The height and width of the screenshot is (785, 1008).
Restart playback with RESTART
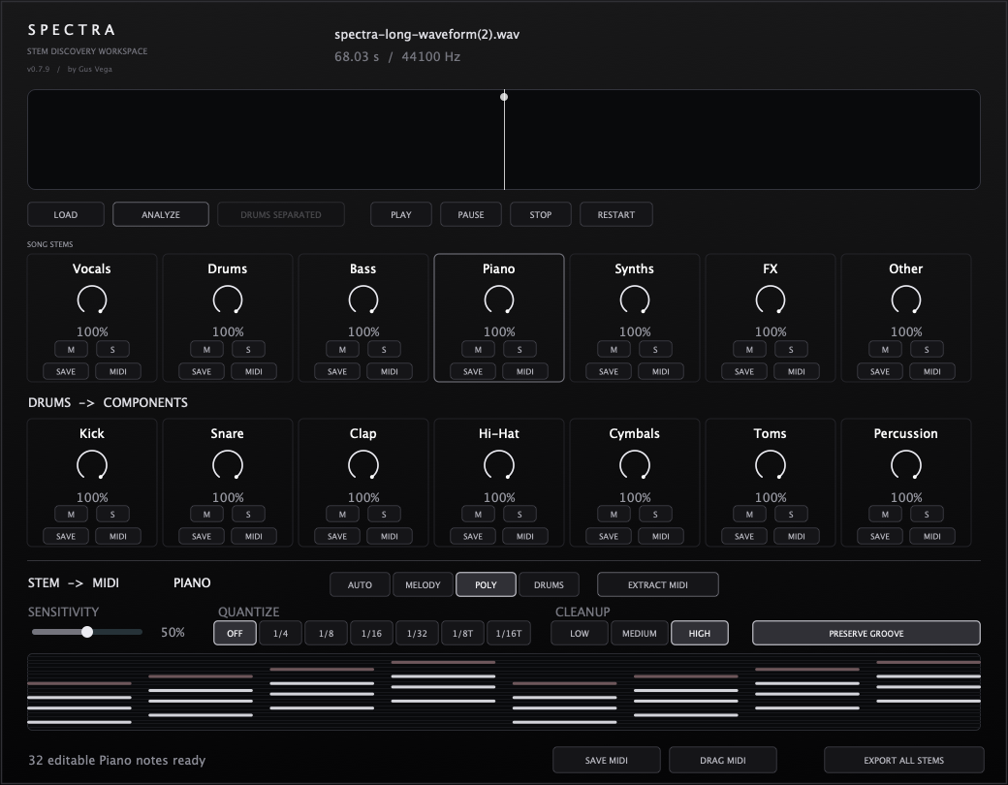point(615,214)
